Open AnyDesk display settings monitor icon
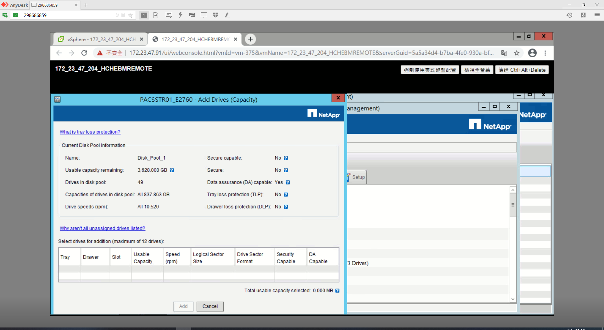The width and height of the screenshot is (604, 330). point(204,15)
